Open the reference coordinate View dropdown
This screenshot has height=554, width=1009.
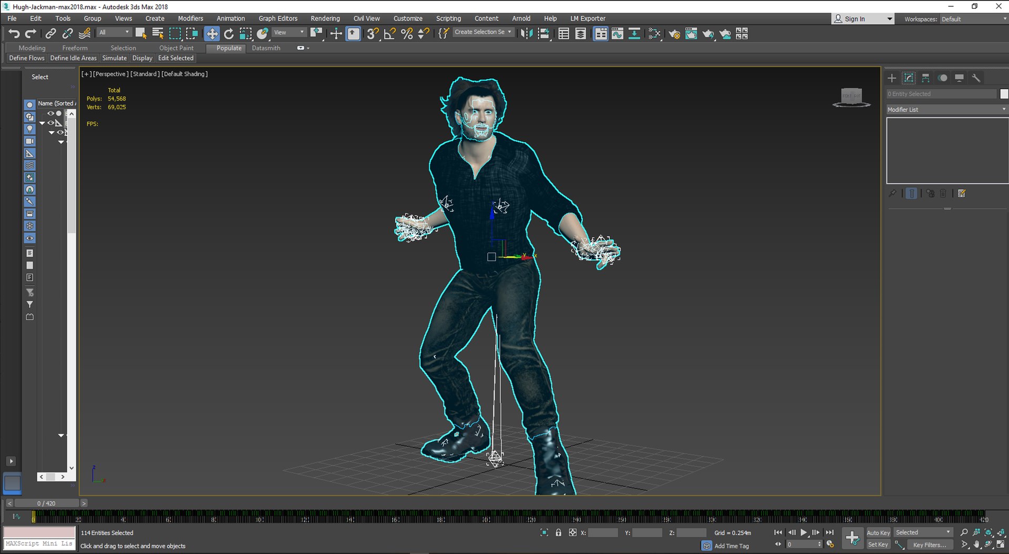[289, 33]
